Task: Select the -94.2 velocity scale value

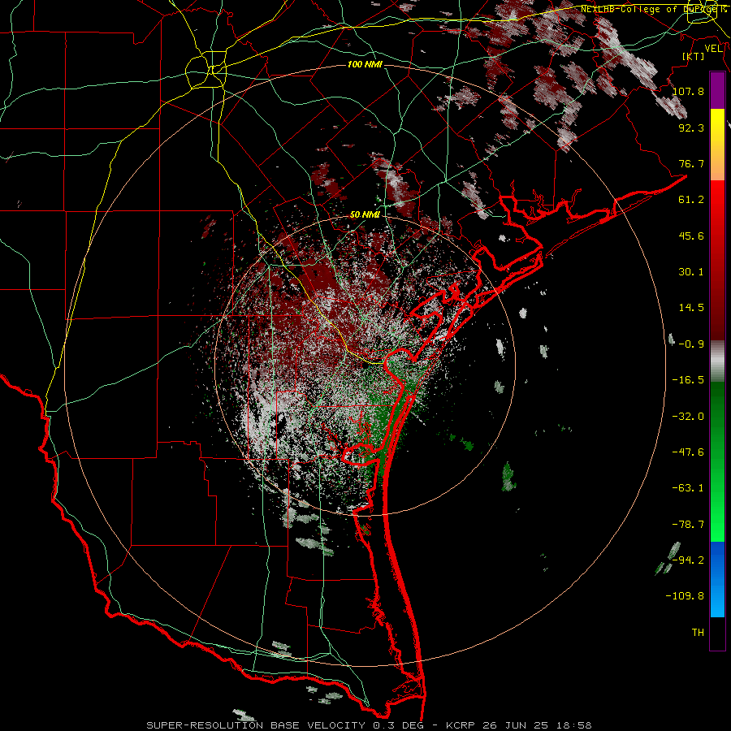Action: [x=688, y=560]
